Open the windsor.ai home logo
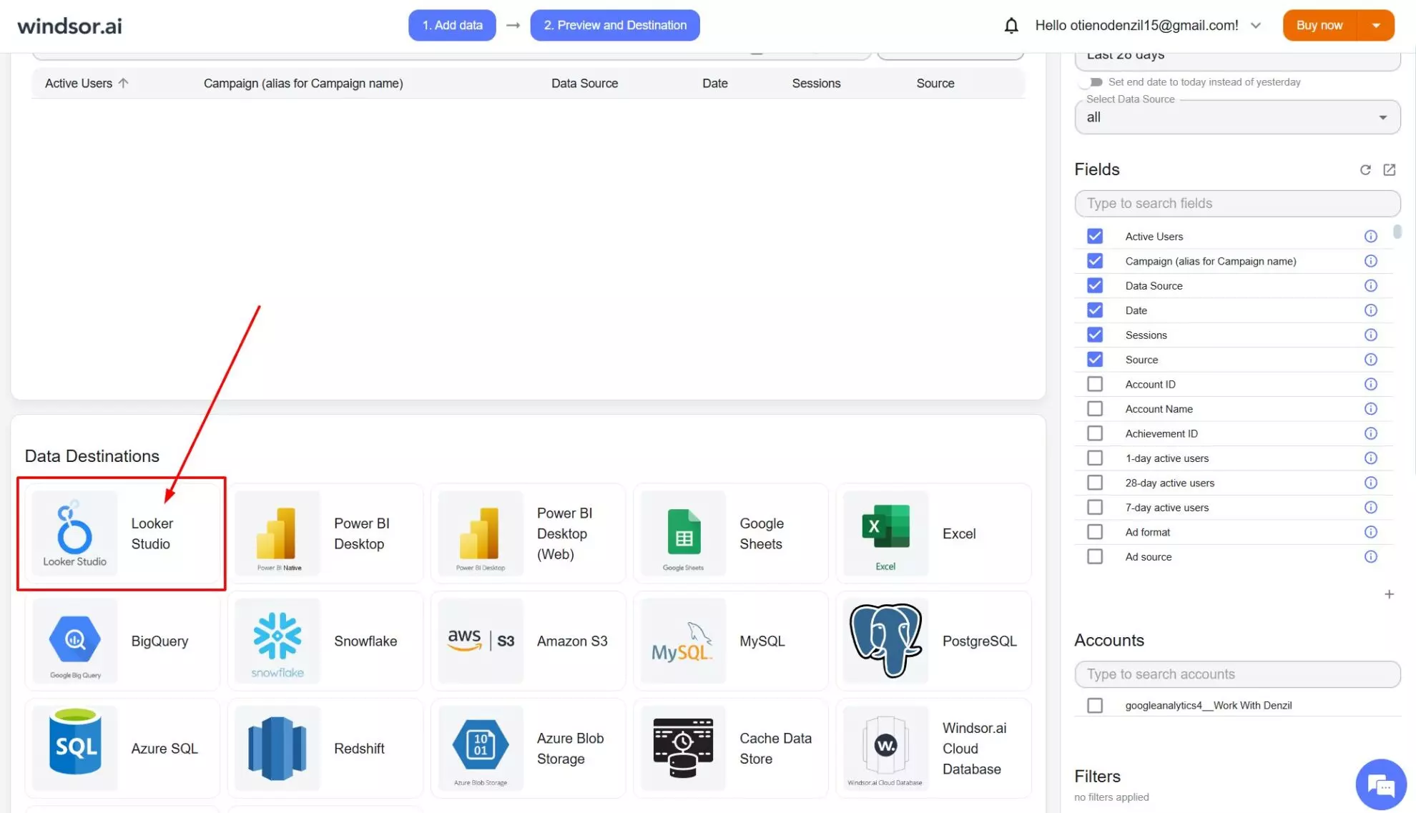 pyautogui.click(x=69, y=26)
